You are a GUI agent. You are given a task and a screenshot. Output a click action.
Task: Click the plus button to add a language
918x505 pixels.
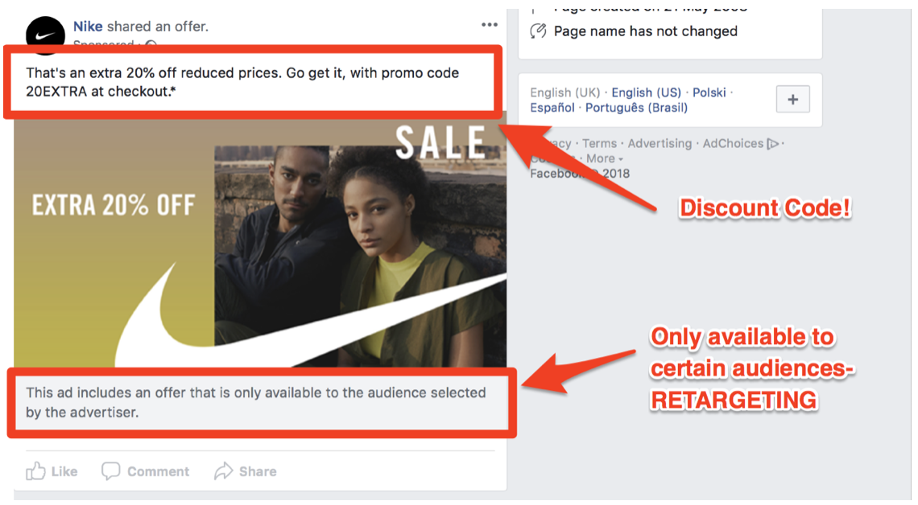[792, 100]
